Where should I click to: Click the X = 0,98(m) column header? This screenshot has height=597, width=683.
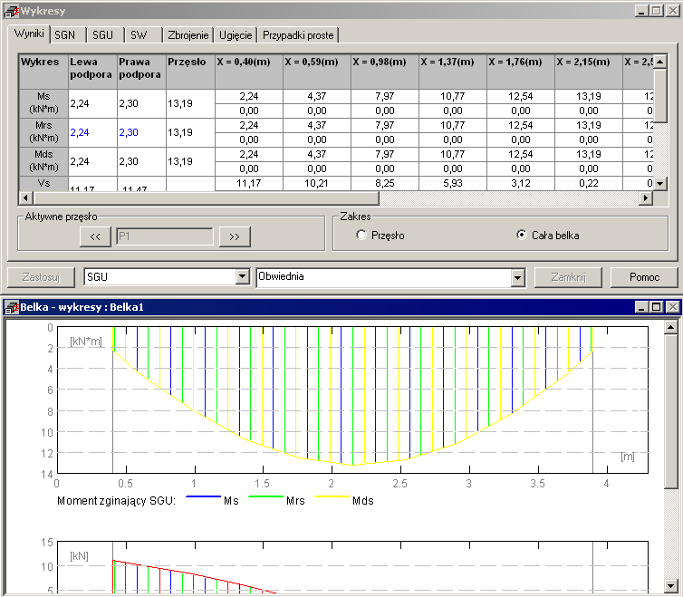pos(385,72)
